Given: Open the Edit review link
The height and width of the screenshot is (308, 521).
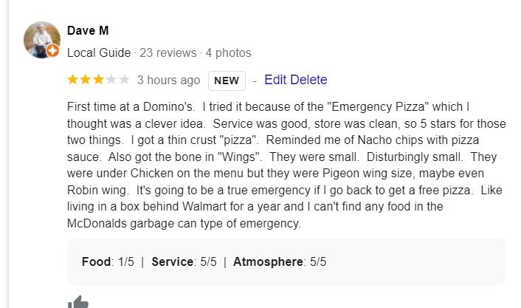Looking at the screenshot, I should [275, 80].
